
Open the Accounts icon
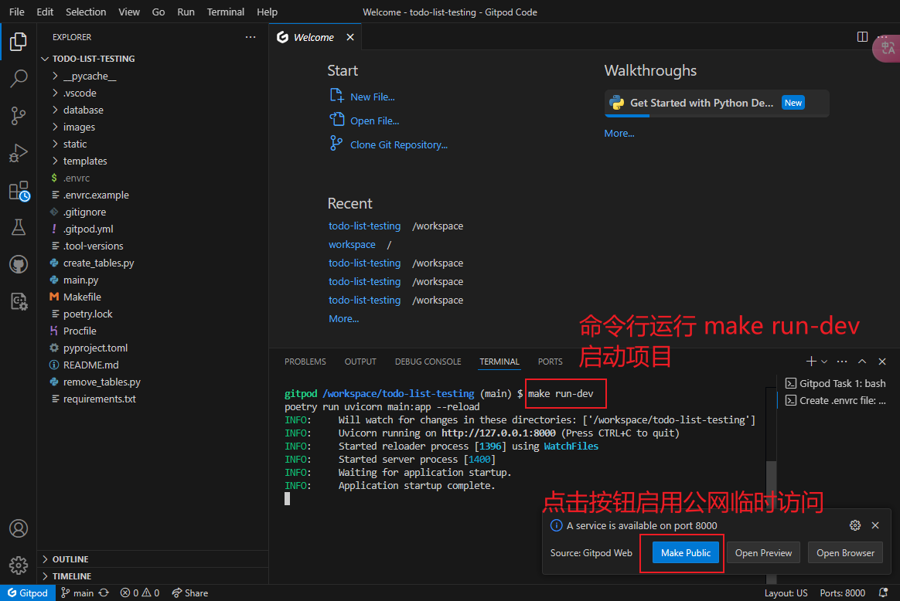pos(19,528)
